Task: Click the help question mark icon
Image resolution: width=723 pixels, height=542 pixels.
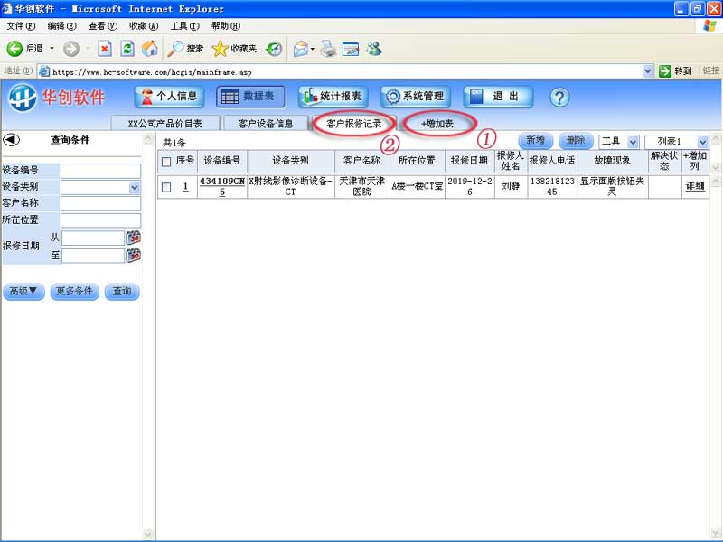Action: 559,98
